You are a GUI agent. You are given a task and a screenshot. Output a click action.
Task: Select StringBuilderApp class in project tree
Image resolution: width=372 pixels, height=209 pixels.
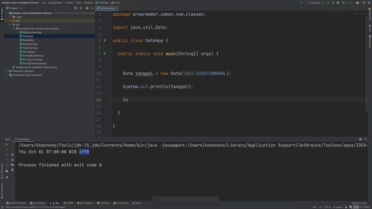pos(33,56)
